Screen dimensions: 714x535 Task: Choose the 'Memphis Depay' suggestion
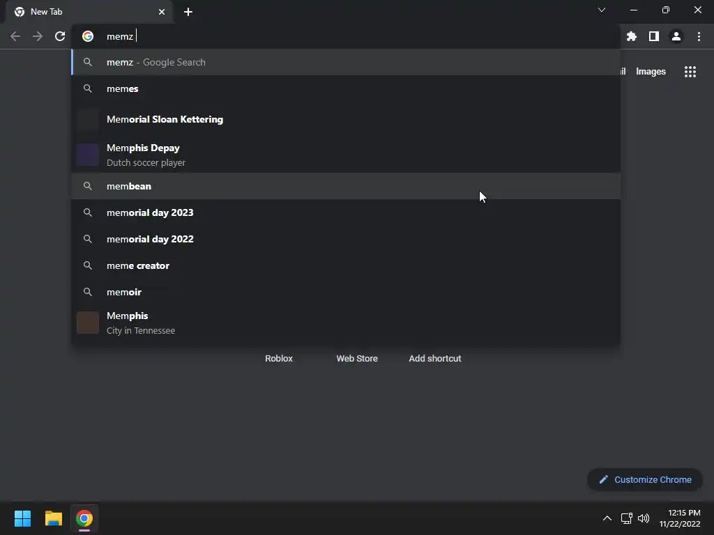click(x=346, y=155)
